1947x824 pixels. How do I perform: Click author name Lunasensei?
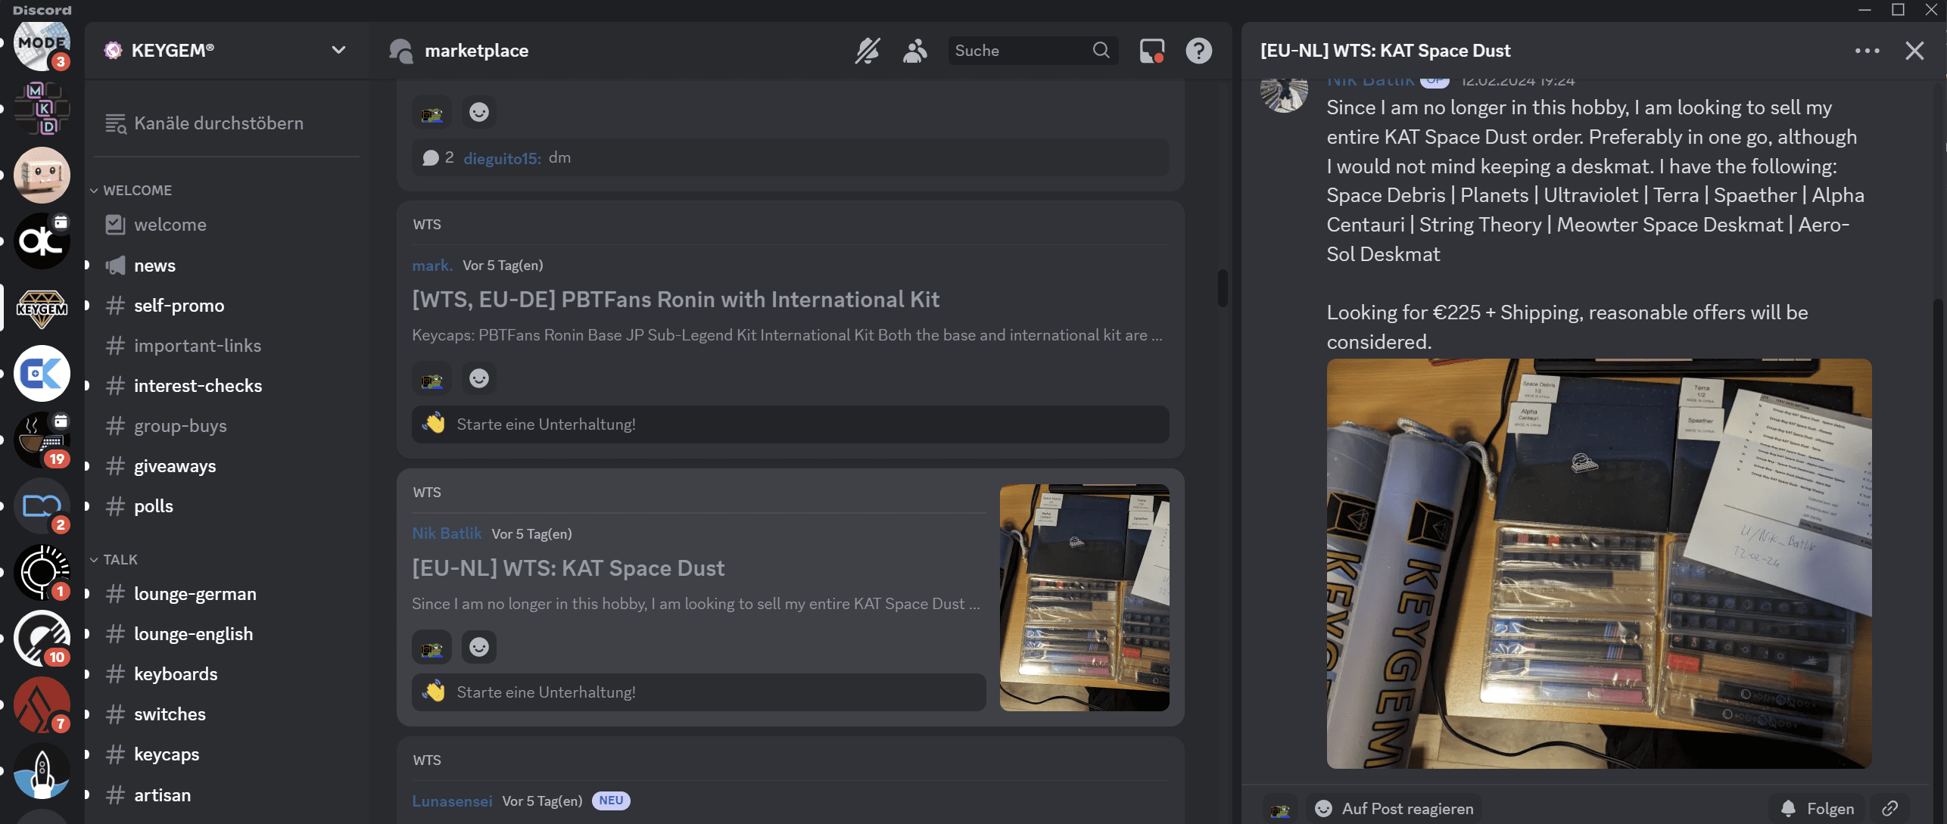coord(452,801)
